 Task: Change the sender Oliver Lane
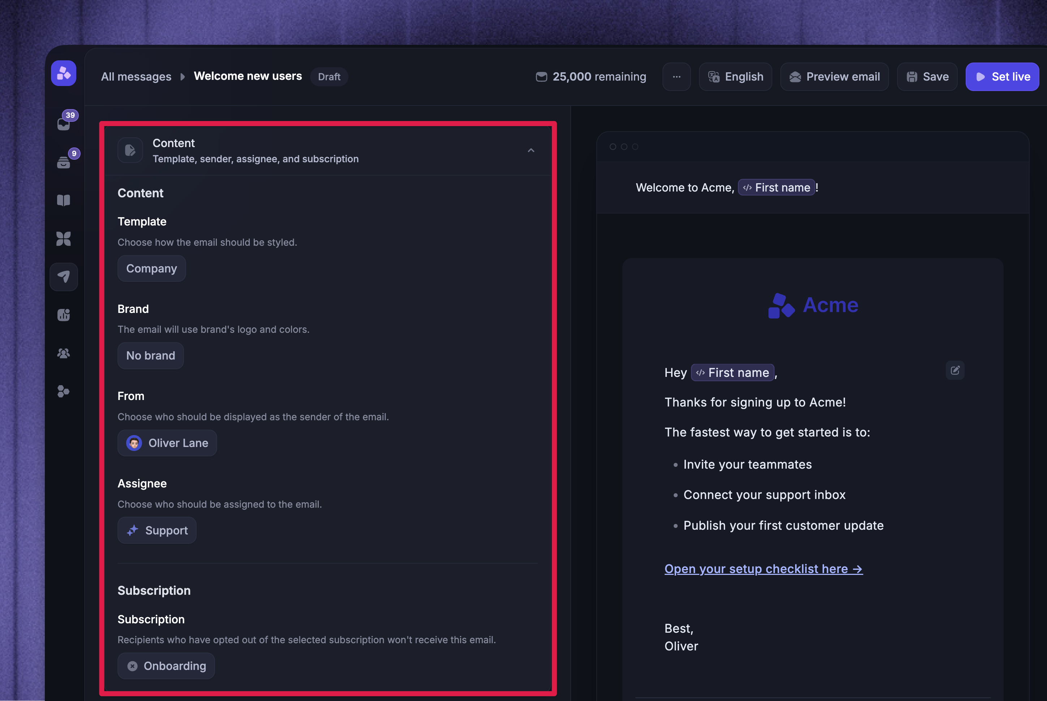pos(167,443)
